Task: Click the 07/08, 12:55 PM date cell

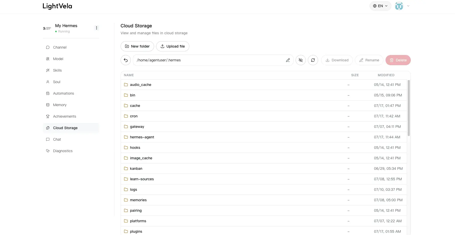Action: [x=388, y=179]
